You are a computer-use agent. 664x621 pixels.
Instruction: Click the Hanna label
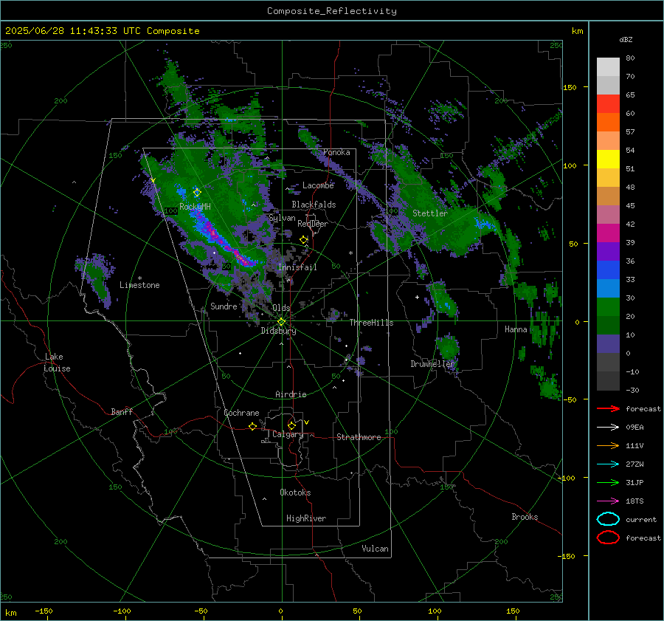click(x=516, y=329)
